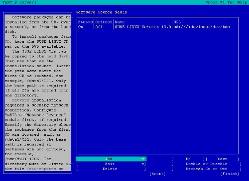This screenshot has width=249, height=181.
Task: Toggle Refresh On or Off
Action: (x=206, y=169)
